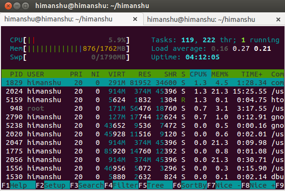Open the F4 Filter option
The image size is (285, 191).
click(121, 185)
